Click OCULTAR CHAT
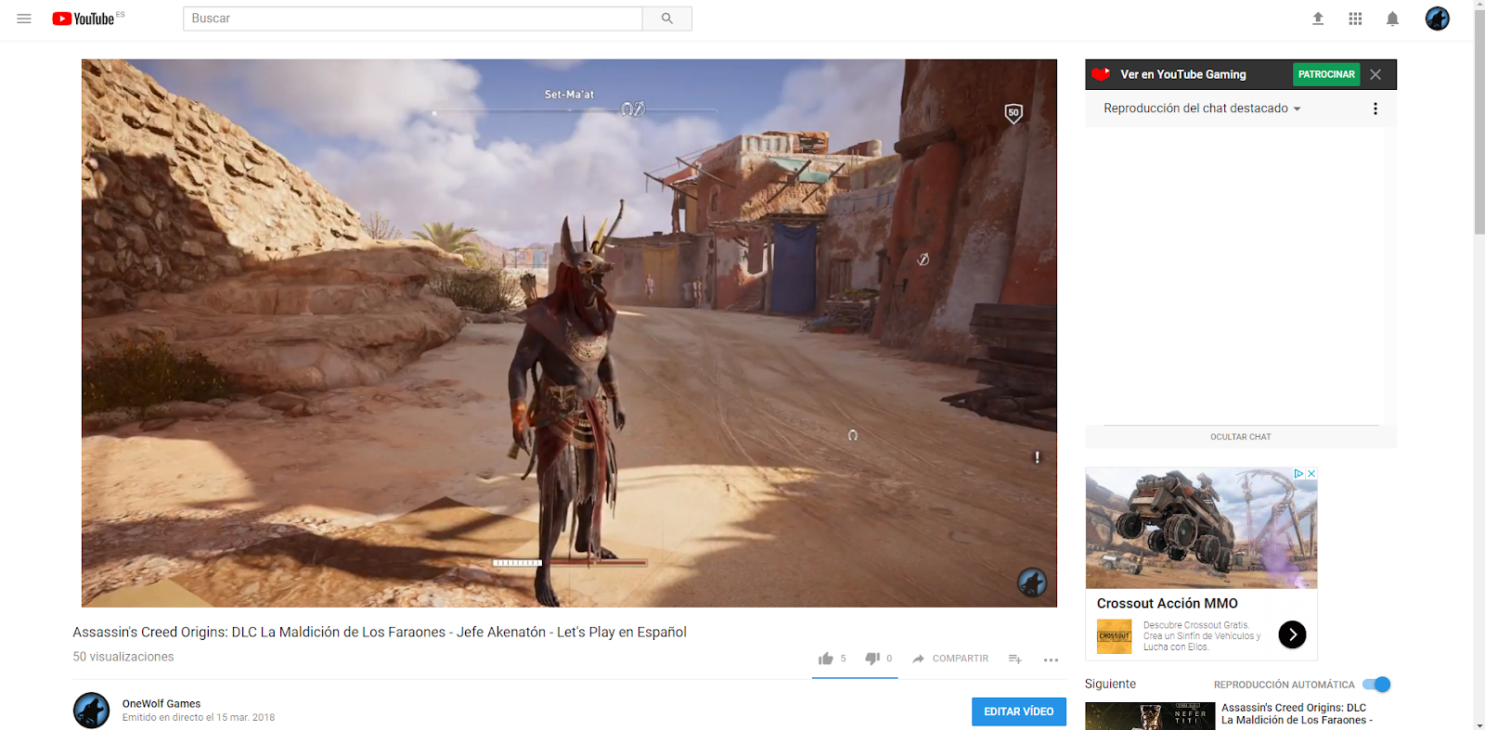This screenshot has height=730, width=1485. click(1240, 437)
